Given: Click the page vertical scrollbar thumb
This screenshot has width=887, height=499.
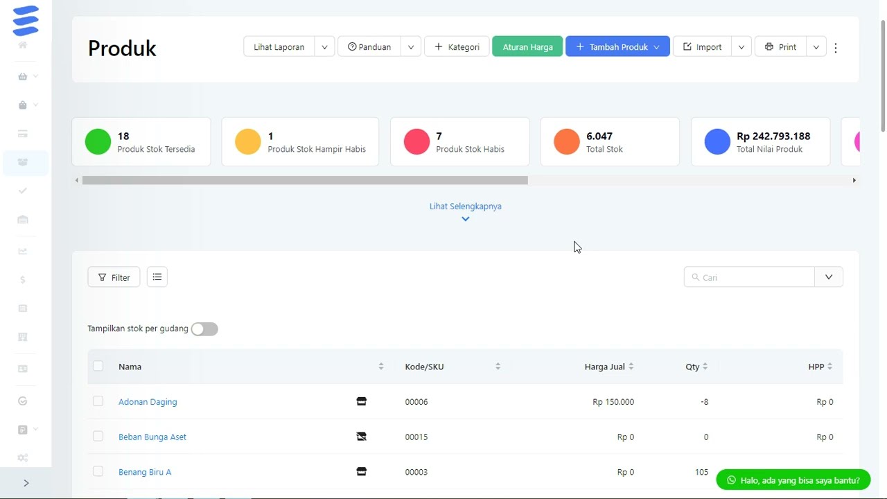Looking at the screenshot, I should [x=883, y=76].
